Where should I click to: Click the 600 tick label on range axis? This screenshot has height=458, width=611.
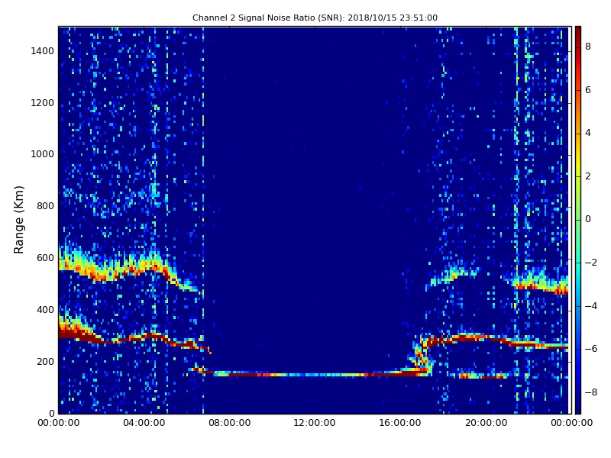coord(46,258)
